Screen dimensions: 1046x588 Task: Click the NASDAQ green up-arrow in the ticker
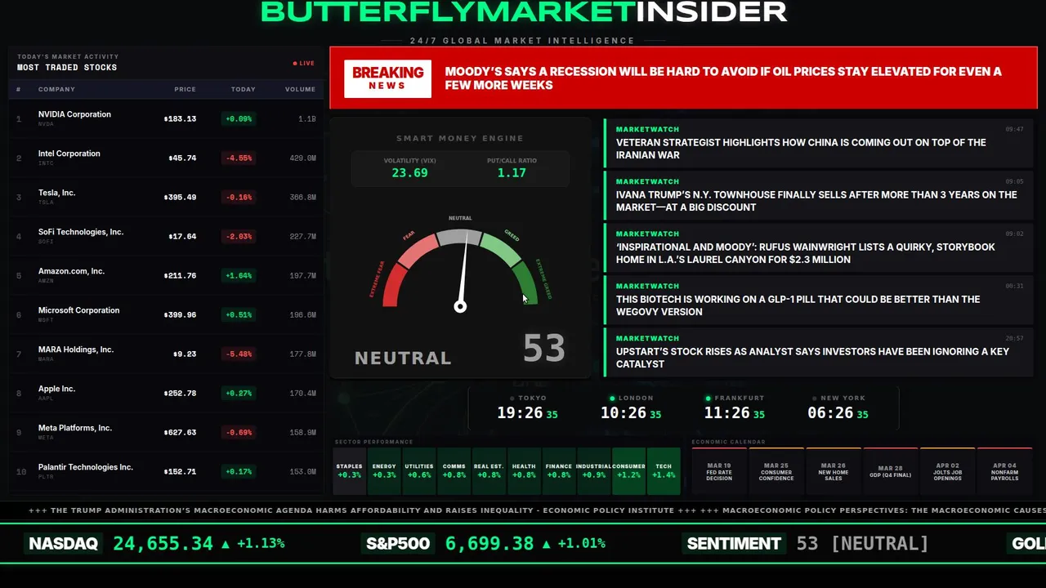click(x=226, y=544)
